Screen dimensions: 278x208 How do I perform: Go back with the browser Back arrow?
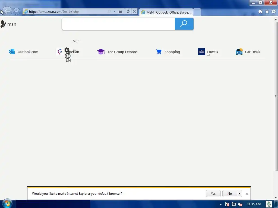click(7, 11)
